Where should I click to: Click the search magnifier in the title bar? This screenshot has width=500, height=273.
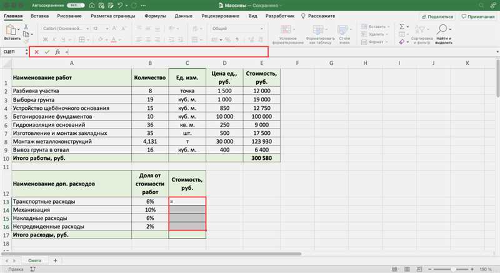pyautogui.click(x=481, y=6)
